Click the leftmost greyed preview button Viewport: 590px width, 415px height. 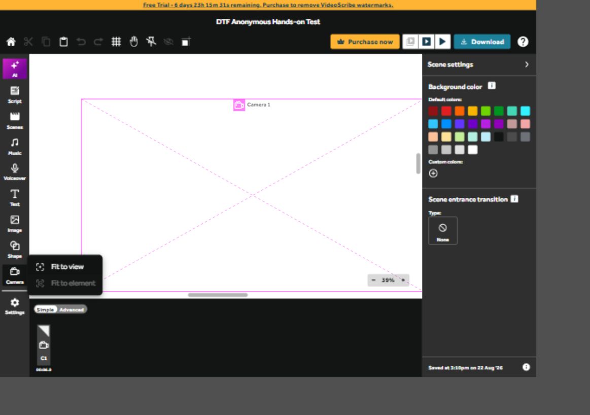pyautogui.click(x=410, y=42)
